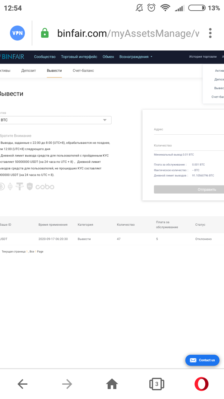Switch to the Счет-баланс tab

click(x=83, y=71)
